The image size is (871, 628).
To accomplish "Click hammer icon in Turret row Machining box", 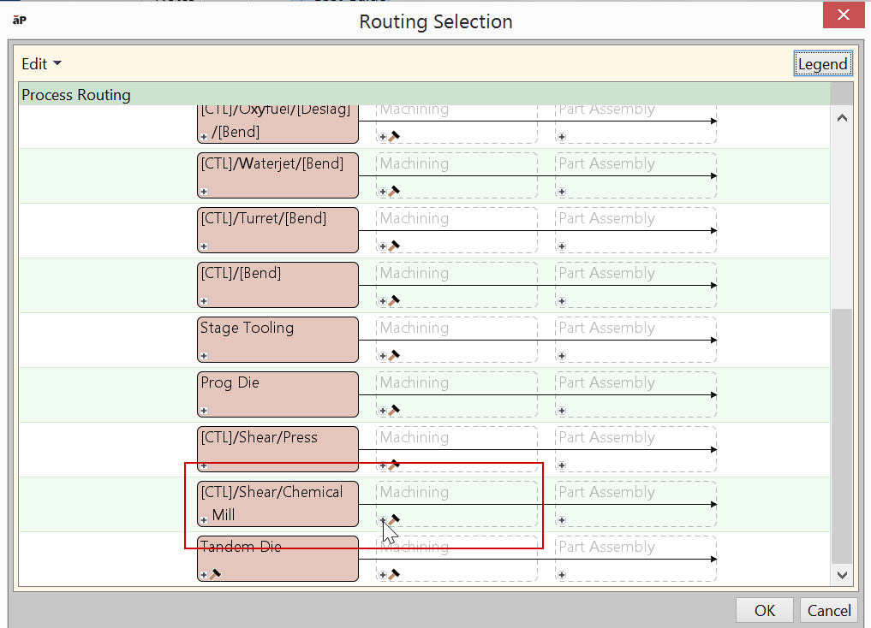I will coord(394,246).
